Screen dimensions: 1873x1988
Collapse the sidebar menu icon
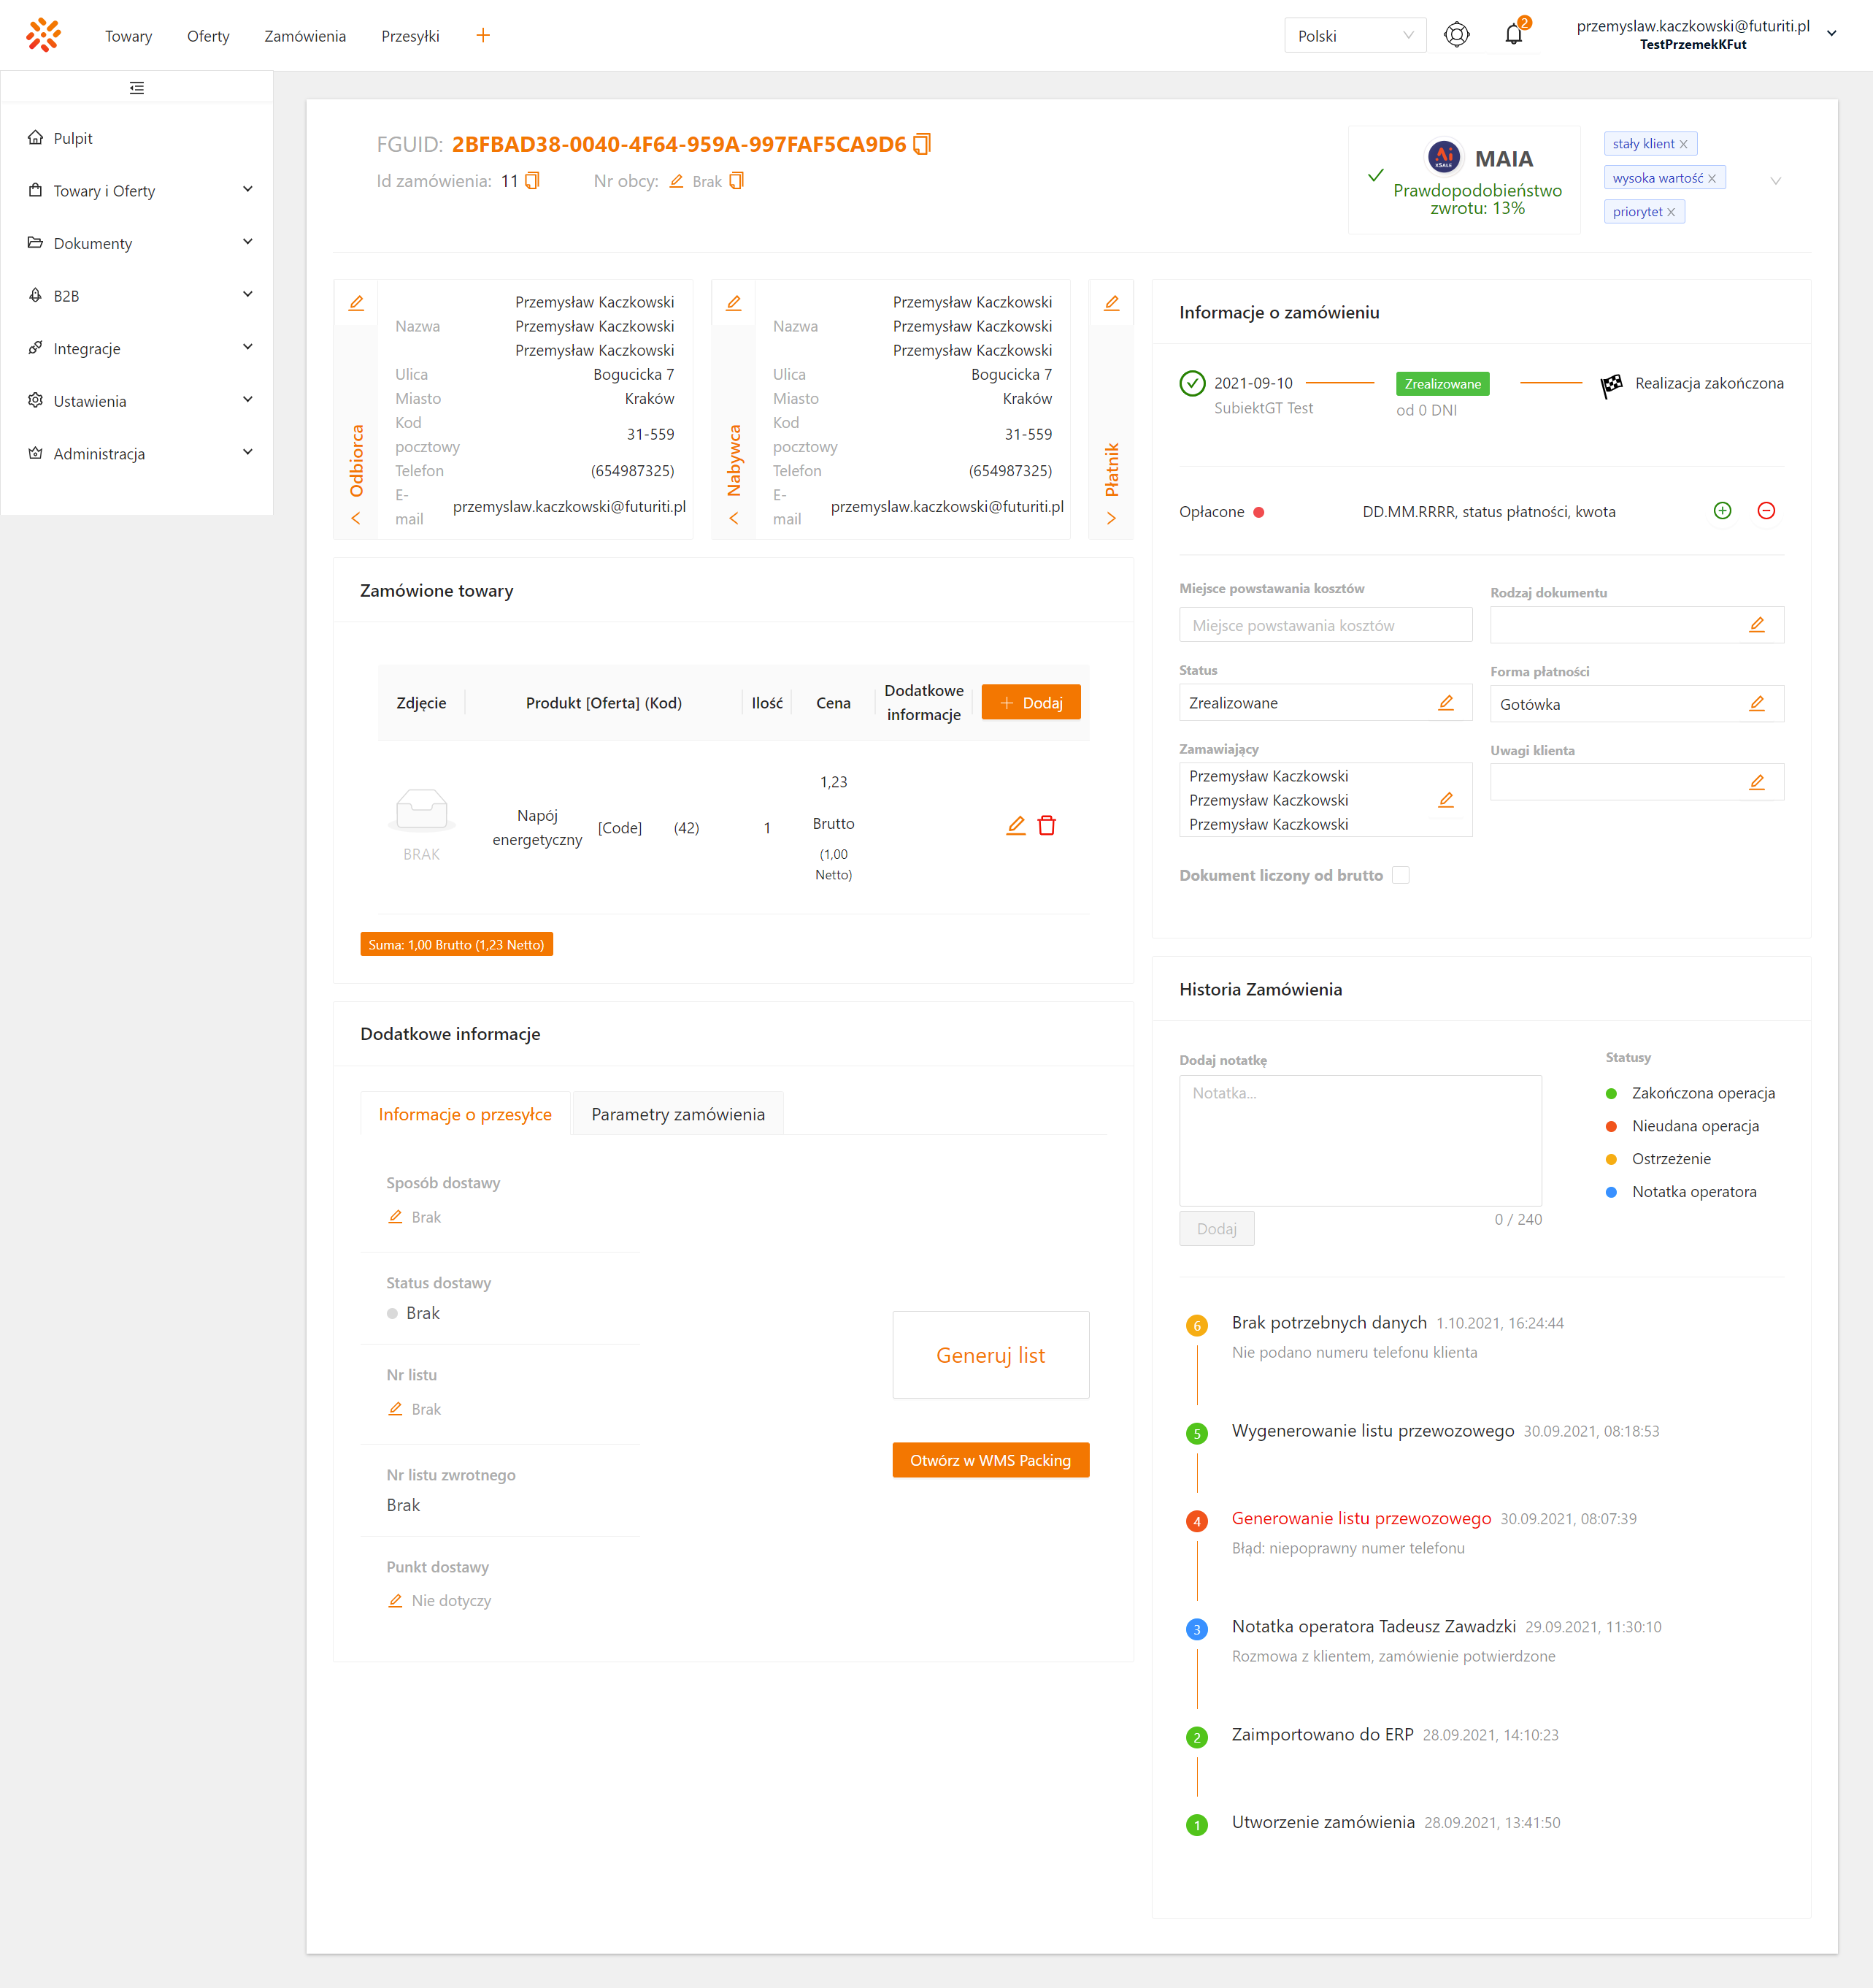coord(137,88)
